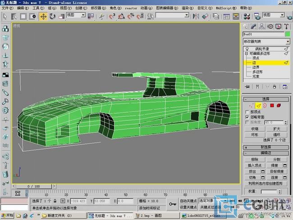Choose the rectangular selection region tool
Image resolution: width=293 pixels, height=220 pixels.
click(x=23, y=17)
